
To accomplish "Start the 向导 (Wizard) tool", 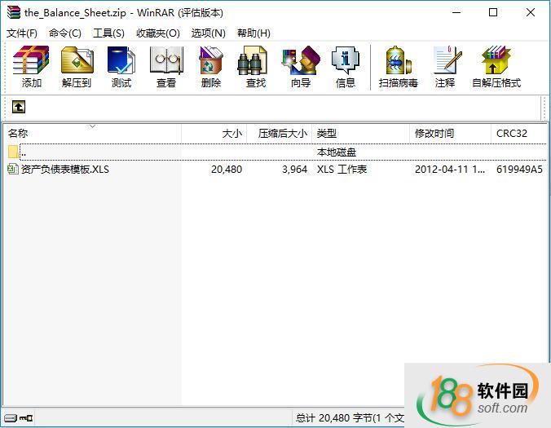I will [x=301, y=67].
